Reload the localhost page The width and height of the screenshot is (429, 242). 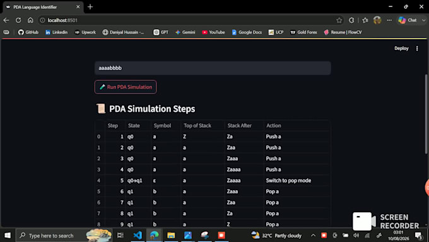click(18, 20)
